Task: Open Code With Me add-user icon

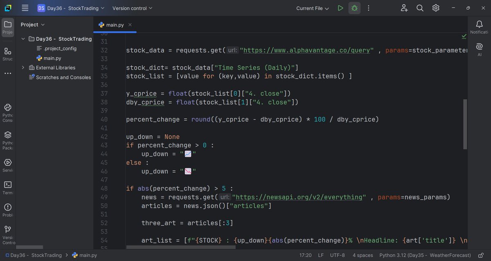Action: click(x=404, y=8)
